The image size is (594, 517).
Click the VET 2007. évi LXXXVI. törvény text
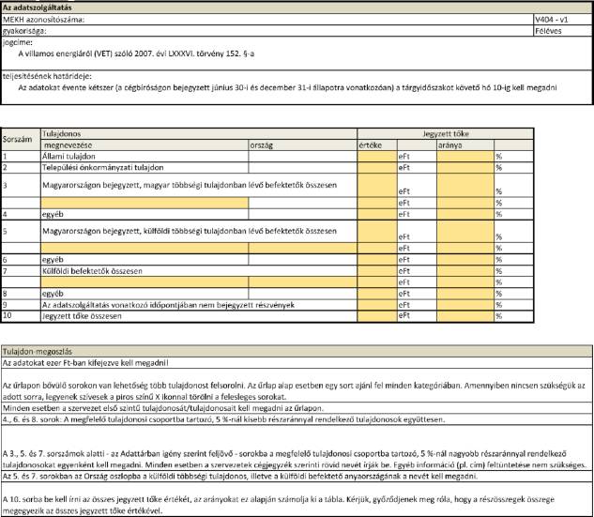pyautogui.click(x=136, y=53)
